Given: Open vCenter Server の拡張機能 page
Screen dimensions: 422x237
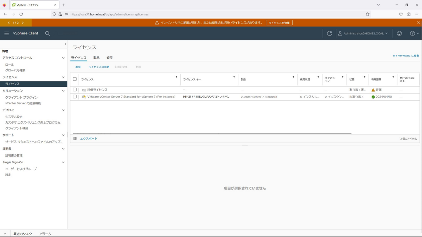Looking at the screenshot, I should (23, 103).
